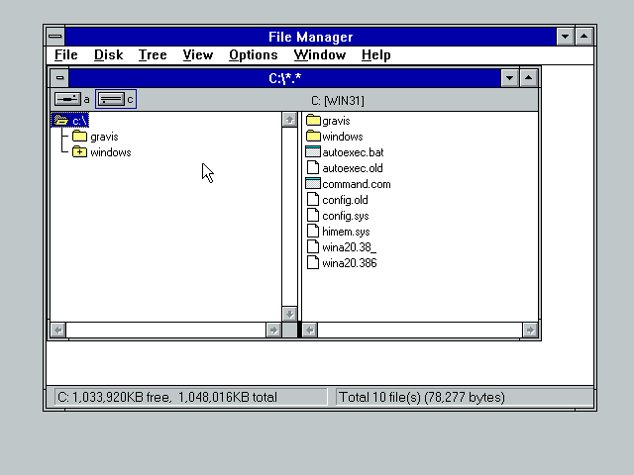Screen dimensions: 634x475
Task: Click config.sys document icon
Action: 313,216
